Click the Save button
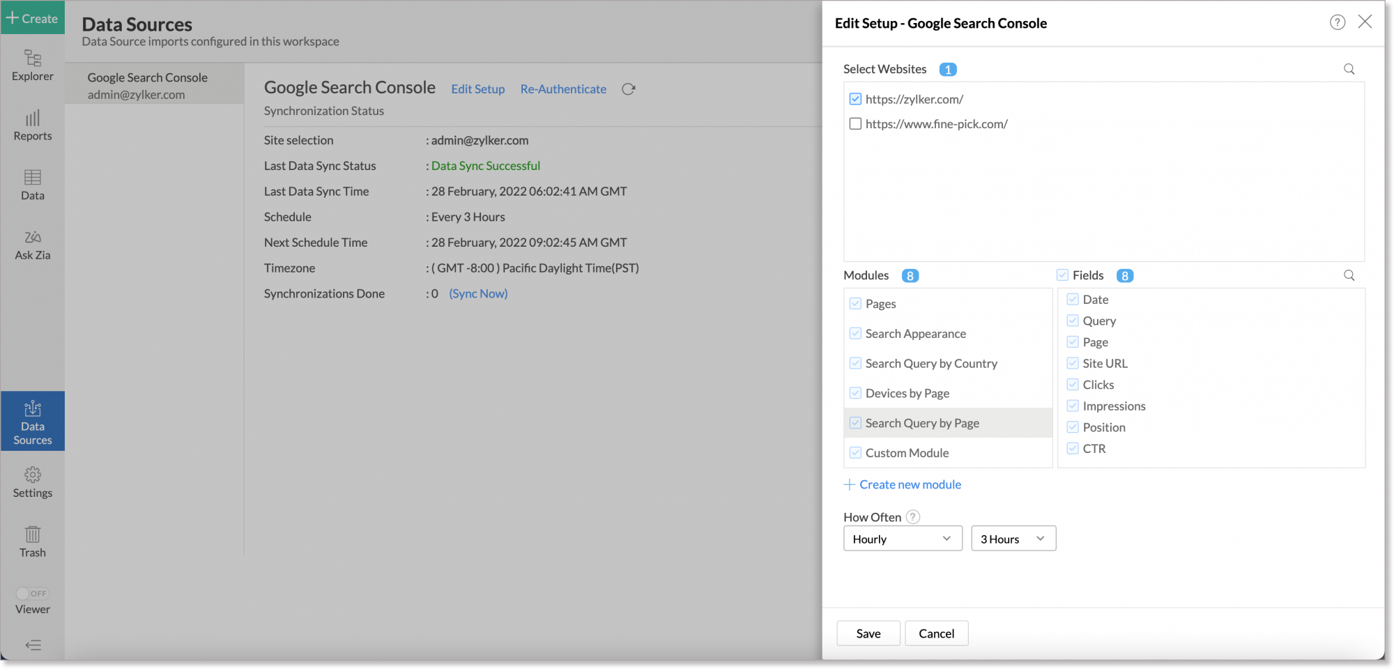This screenshot has height=669, width=1394. click(868, 633)
